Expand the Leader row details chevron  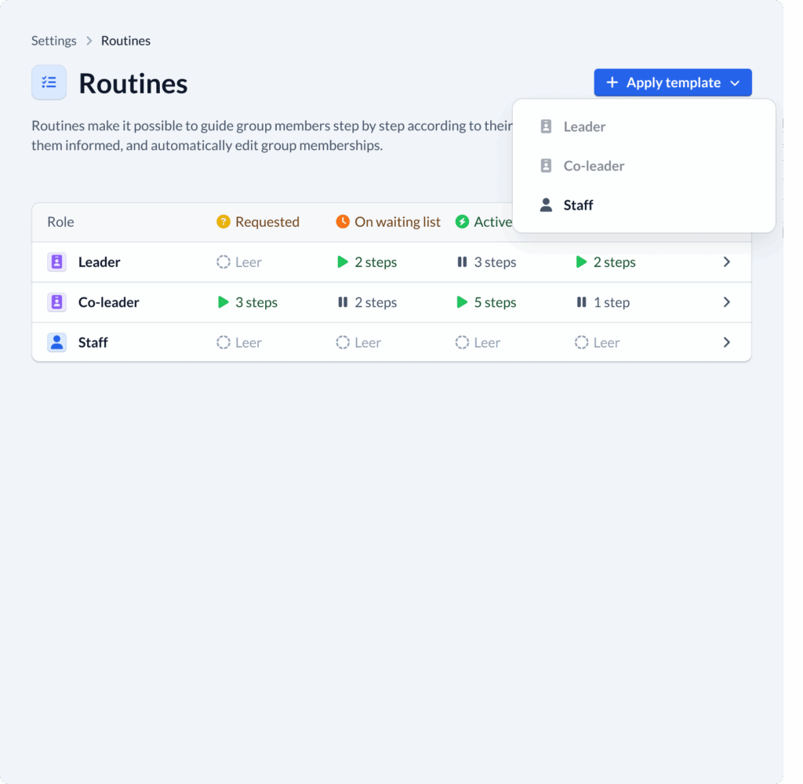coord(727,261)
